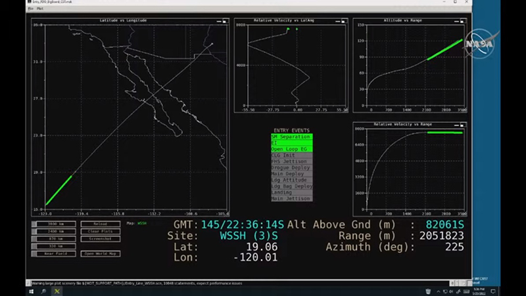Open the Windows notification center
This screenshot has height=296, width=526.
[492, 291]
